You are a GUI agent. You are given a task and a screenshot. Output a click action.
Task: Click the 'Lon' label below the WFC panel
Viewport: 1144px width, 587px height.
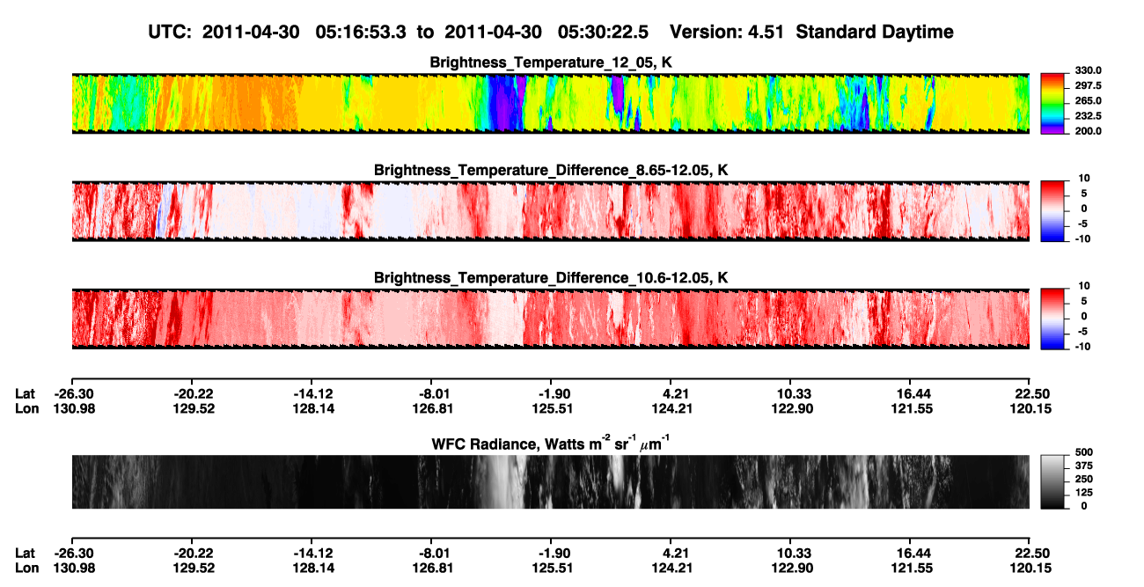[26, 568]
